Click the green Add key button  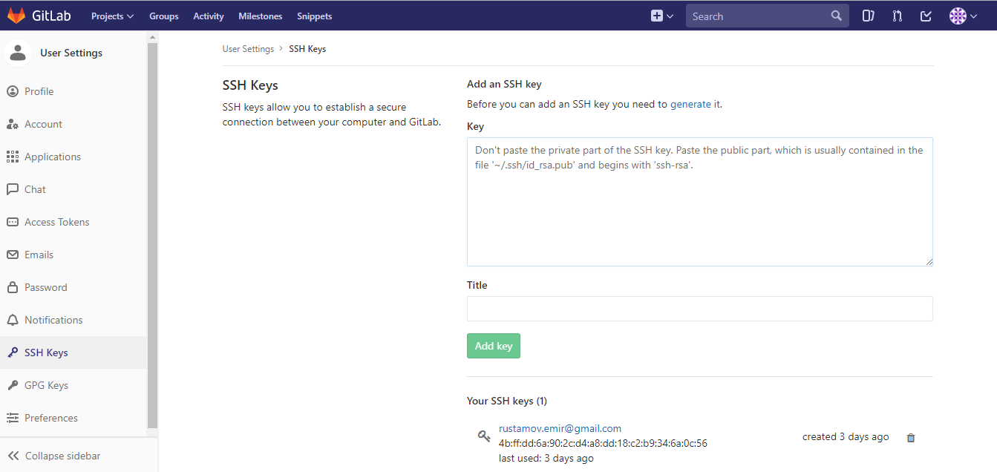(x=494, y=346)
